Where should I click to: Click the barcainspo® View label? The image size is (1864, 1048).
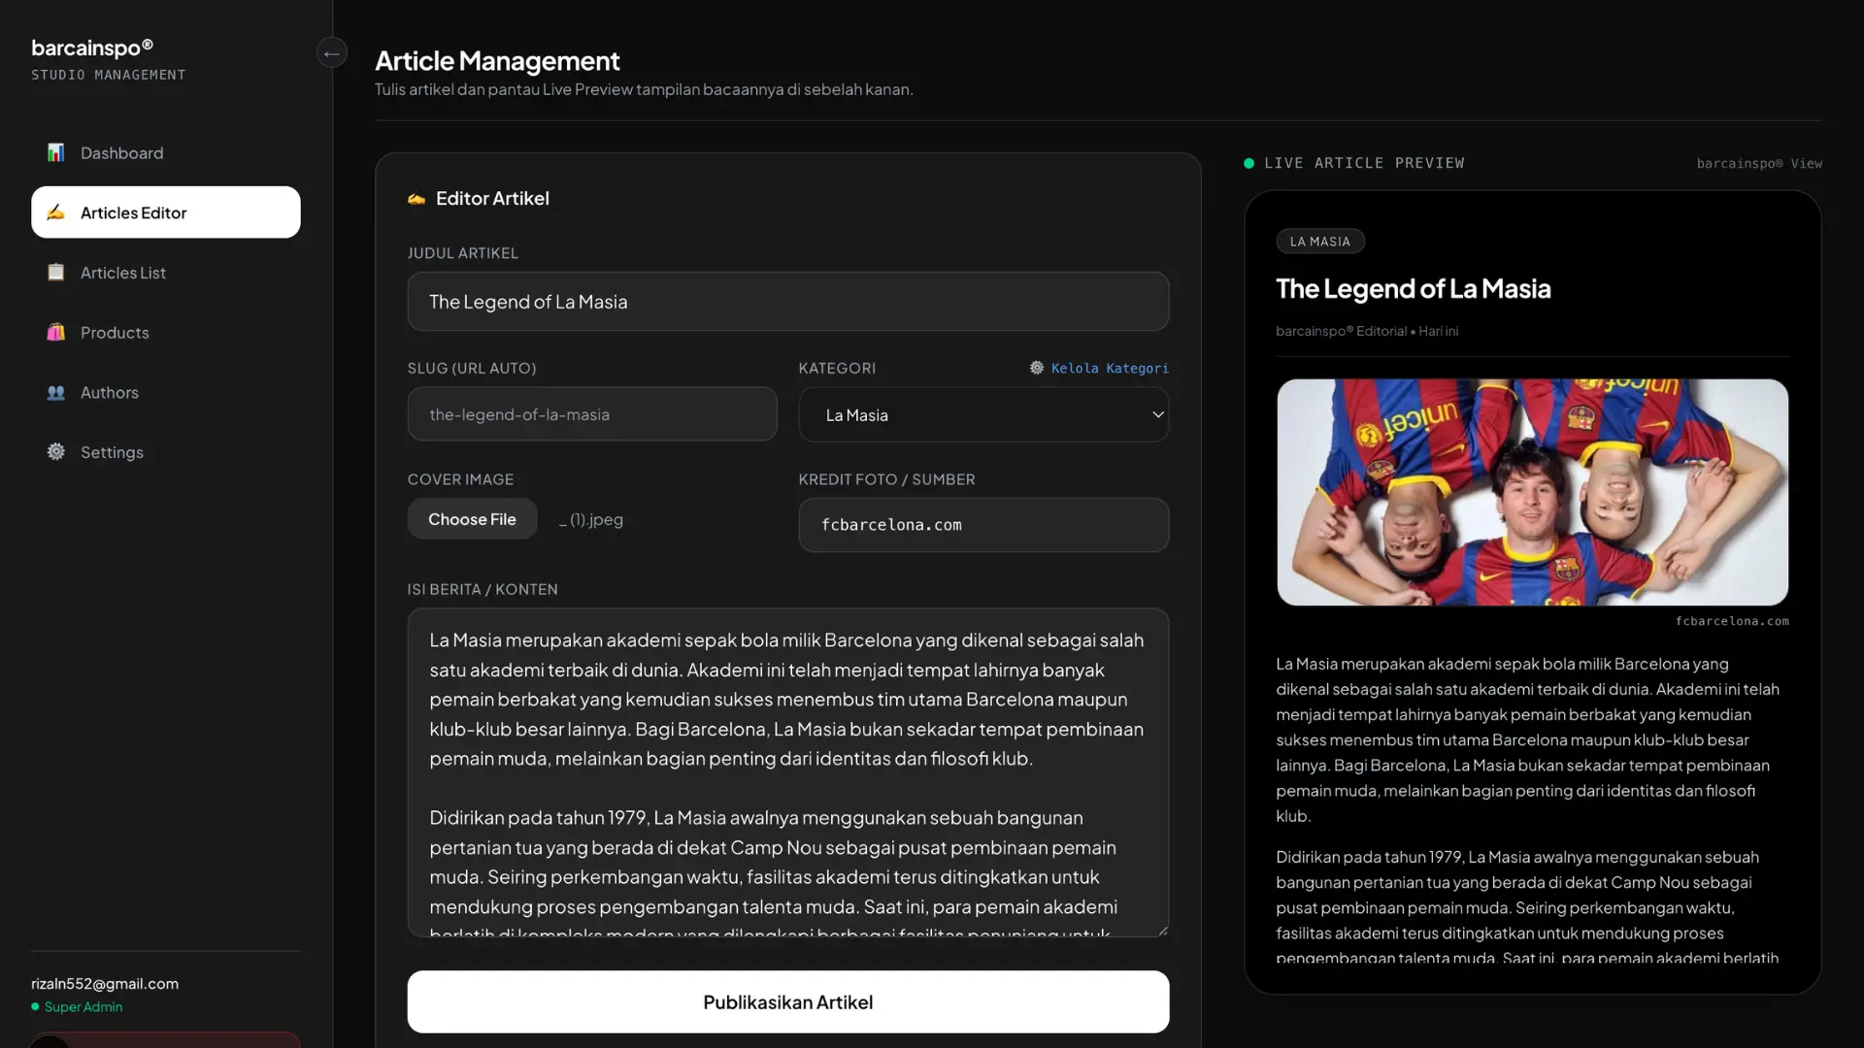pyautogui.click(x=1759, y=163)
